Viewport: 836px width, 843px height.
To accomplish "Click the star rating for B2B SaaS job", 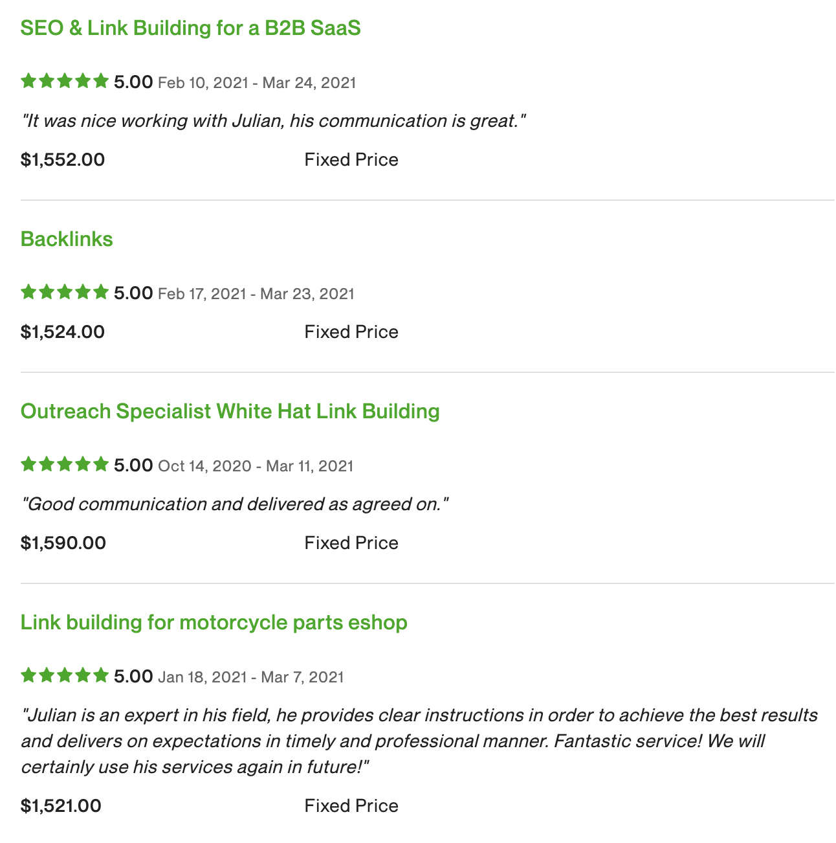I will click(x=65, y=82).
